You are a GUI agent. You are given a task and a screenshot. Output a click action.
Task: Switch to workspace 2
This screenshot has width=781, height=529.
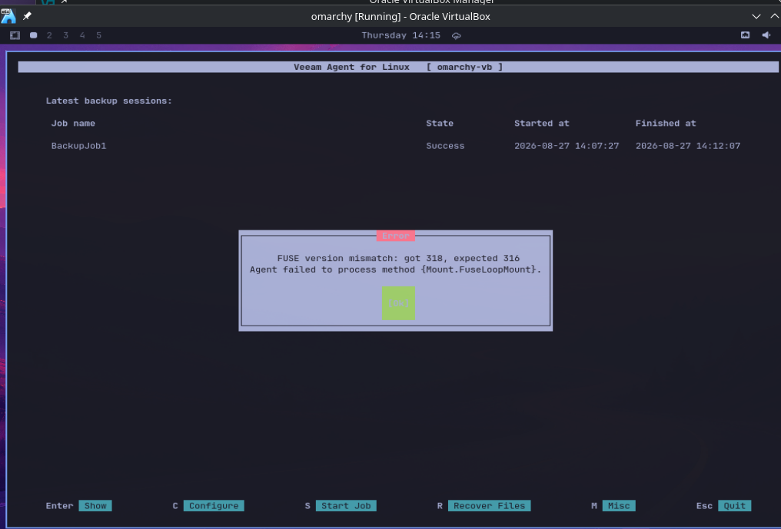click(x=49, y=35)
